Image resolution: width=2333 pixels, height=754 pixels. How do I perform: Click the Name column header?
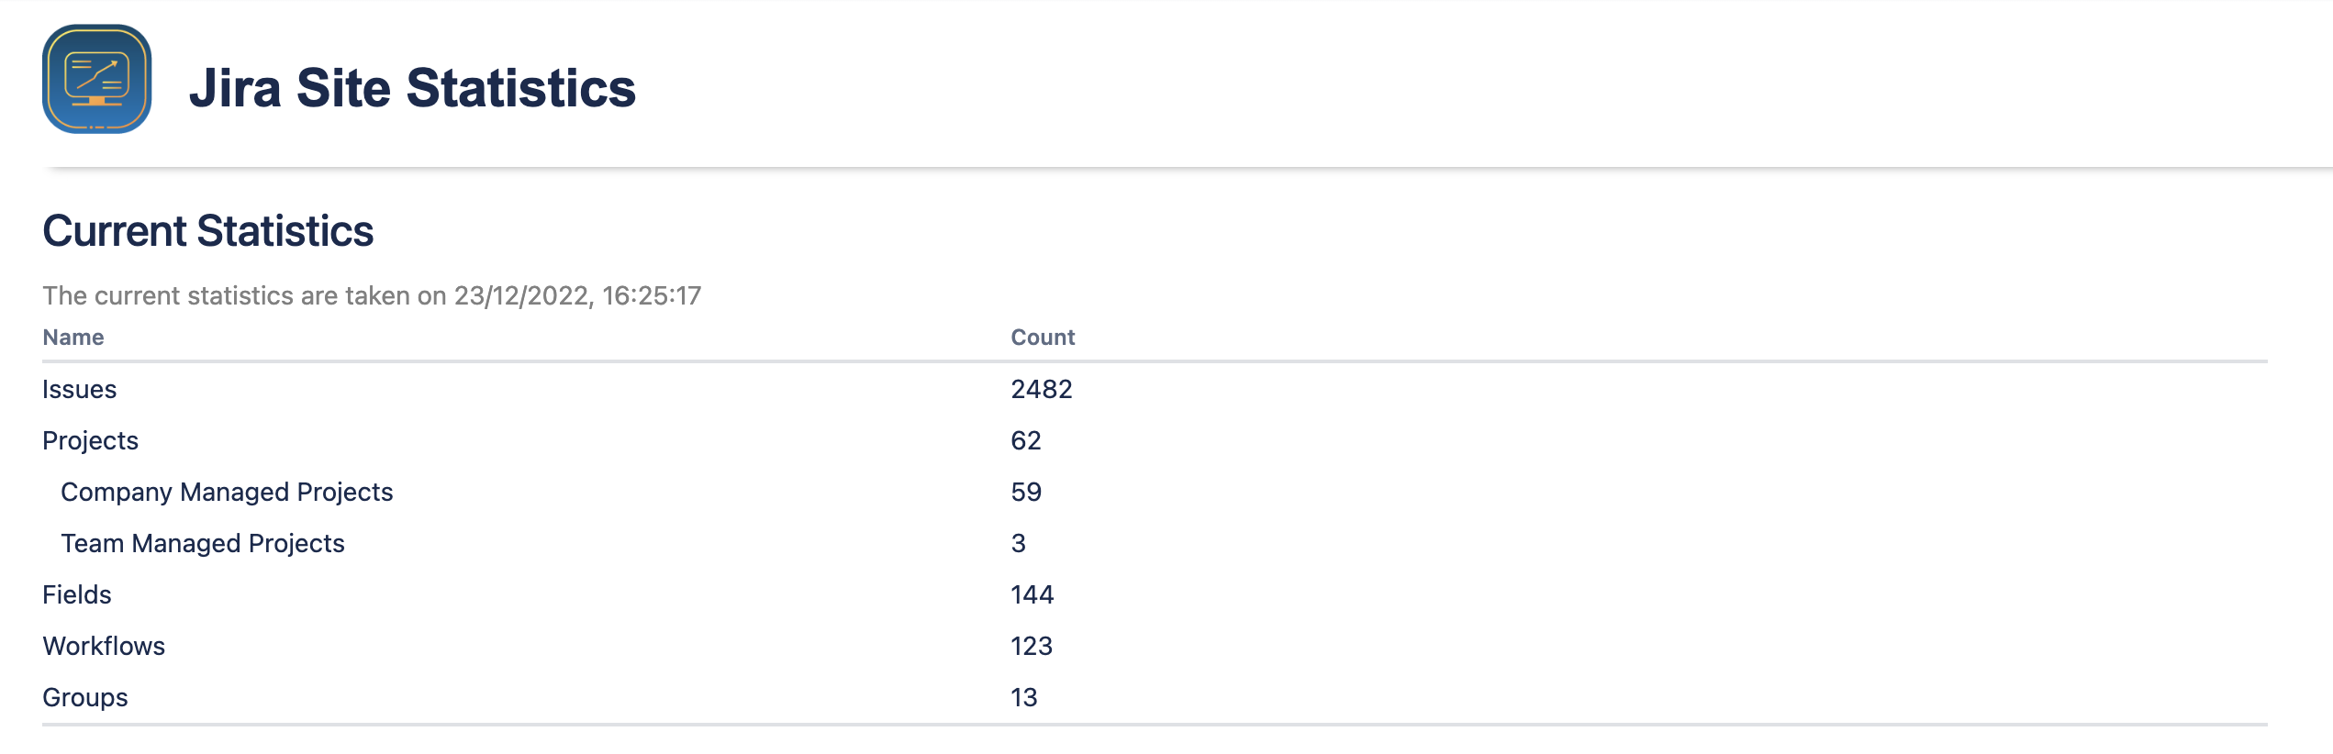pos(73,338)
